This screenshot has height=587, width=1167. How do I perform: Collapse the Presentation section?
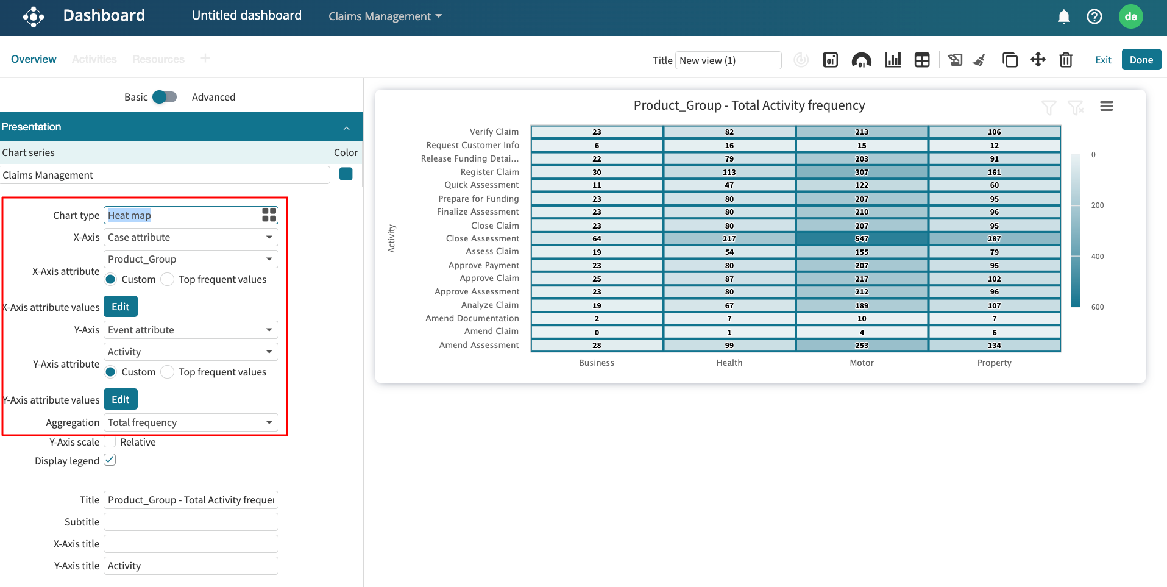(346, 127)
